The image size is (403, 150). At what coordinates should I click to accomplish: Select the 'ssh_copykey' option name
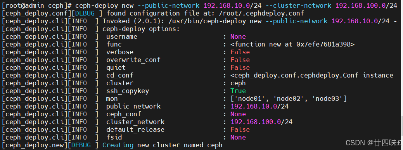[128, 91]
